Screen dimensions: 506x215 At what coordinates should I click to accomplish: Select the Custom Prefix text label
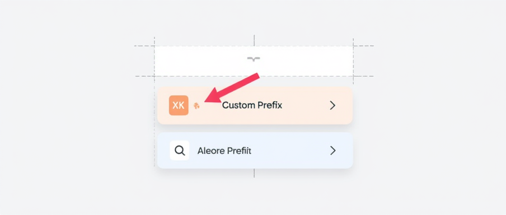coord(252,105)
